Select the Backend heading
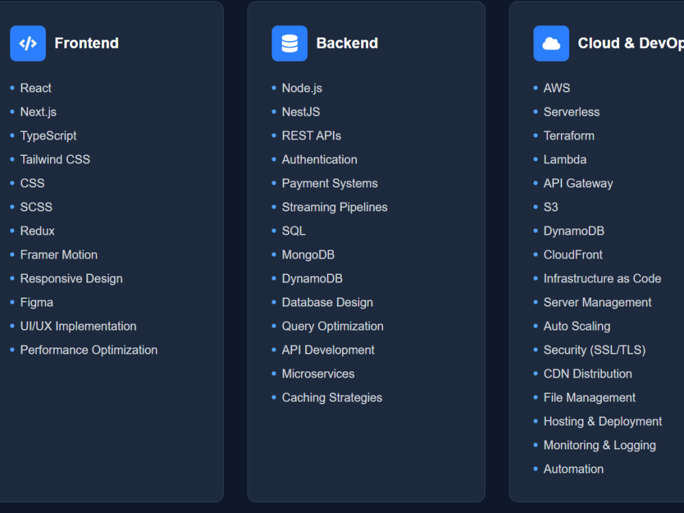Image resolution: width=684 pixels, height=513 pixels. pyautogui.click(x=347, y=43)
